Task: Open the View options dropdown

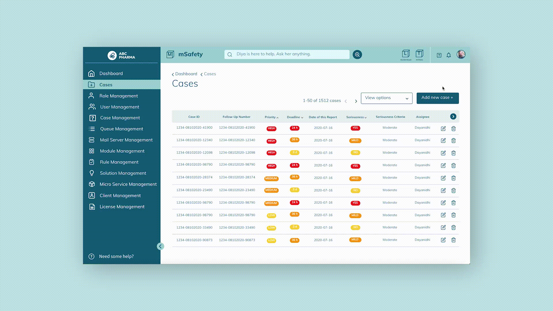Action: click(386, 98)
